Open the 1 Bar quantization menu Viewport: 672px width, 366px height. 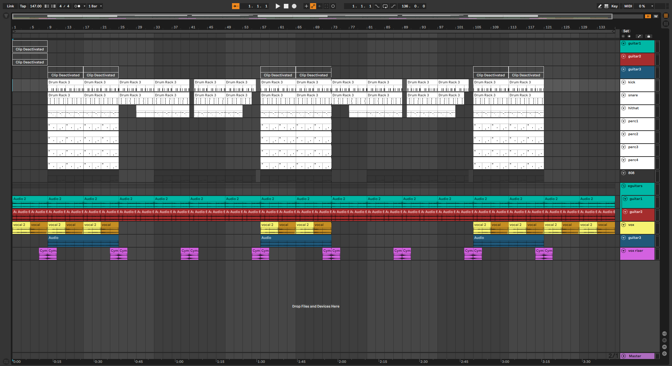click(x=95, y=6)
